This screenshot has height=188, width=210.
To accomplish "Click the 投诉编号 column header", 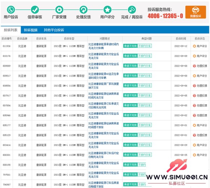I will pyautogui.click(x=7, y=39).
